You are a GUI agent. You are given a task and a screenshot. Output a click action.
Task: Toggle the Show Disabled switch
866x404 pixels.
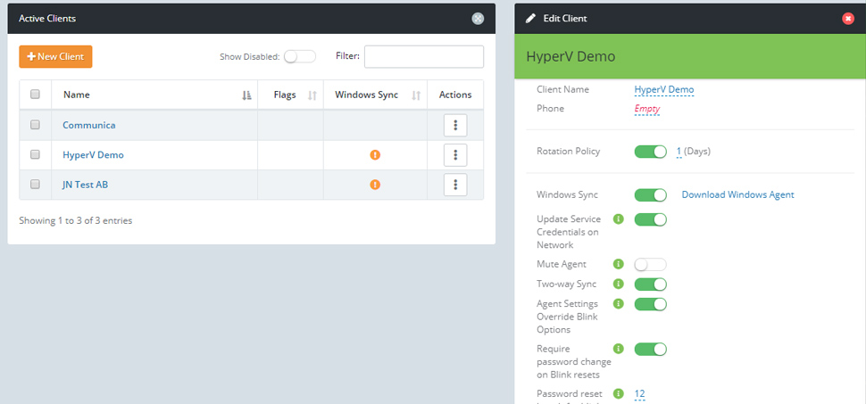pos(300,57)
